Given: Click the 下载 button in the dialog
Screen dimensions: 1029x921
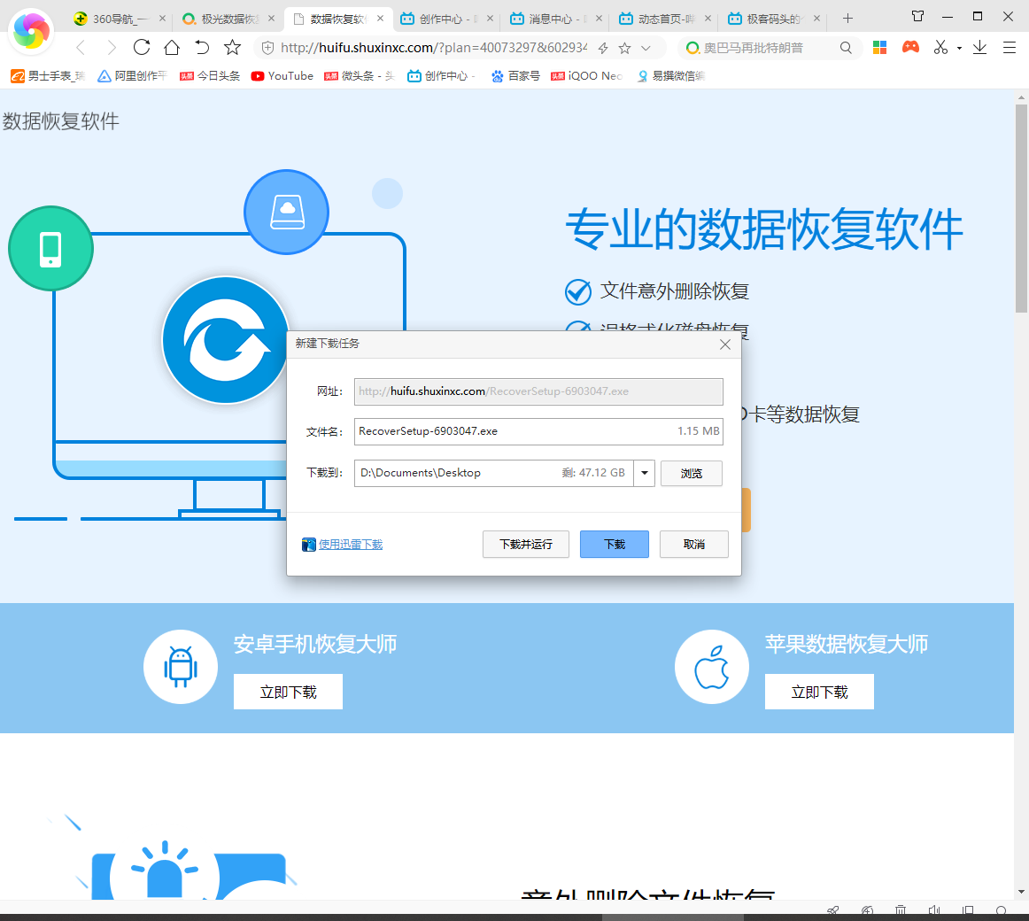Looking at the screenshot, I should (614, 544).
